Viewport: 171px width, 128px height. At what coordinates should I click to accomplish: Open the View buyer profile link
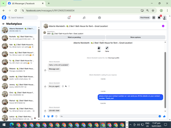pyautogui.click(x=114, y=58)
